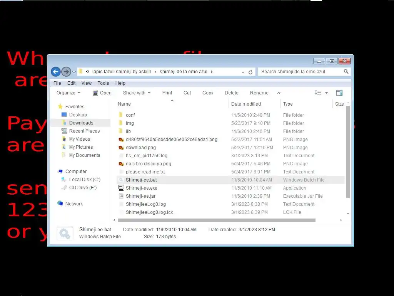Expand the Share with dropdown
Image resolution: width=394 pixels, height=296 pixels.
coord(137,93)
